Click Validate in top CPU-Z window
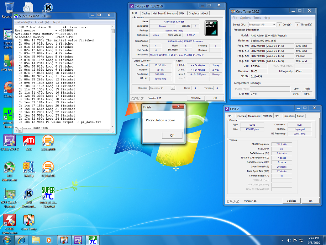 (x=196, y=98)
